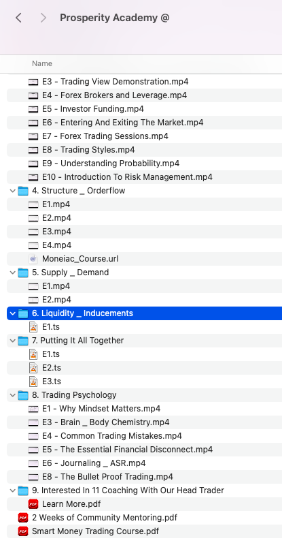This screenshot has width=282, height=545.
Task: Select the file name Moneiac_Course.url
Action: point(80,259)
